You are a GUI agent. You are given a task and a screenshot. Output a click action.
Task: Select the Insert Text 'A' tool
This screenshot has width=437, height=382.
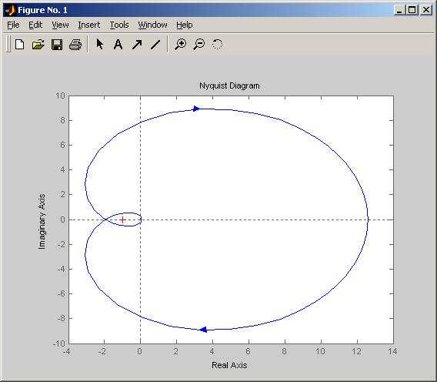click(x=118, y=45)
